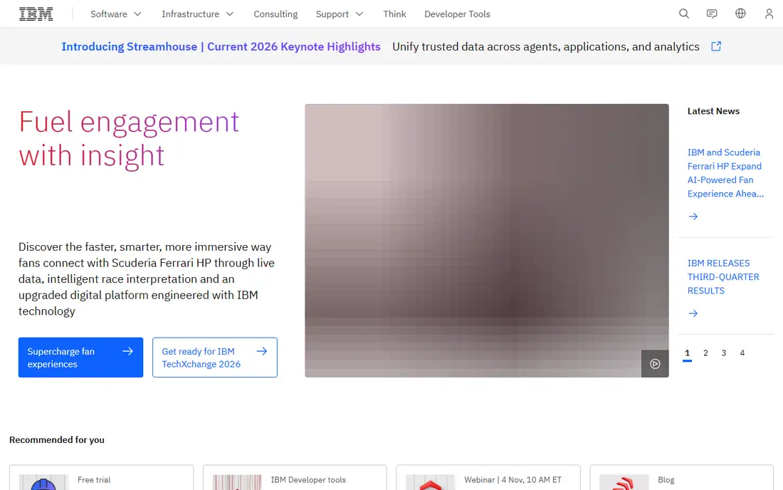Click the IBM Developer tools card label
This screenshot has width=783, height=490.
point(308,479)
